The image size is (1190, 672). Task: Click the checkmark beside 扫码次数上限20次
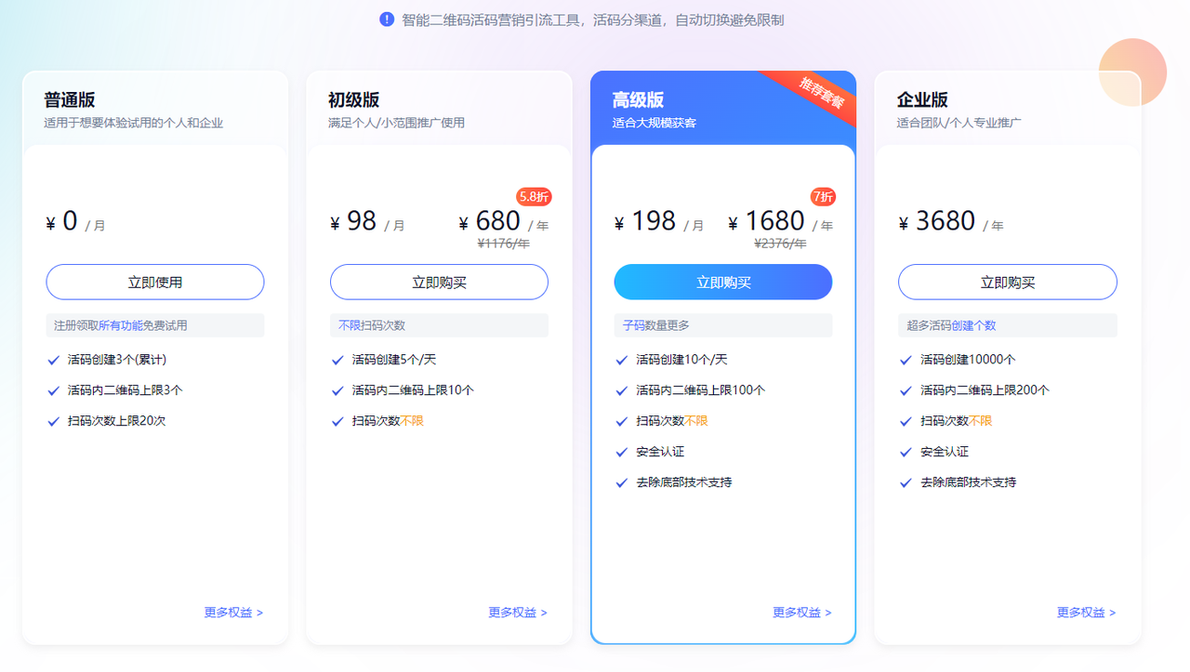pos(53,422)
